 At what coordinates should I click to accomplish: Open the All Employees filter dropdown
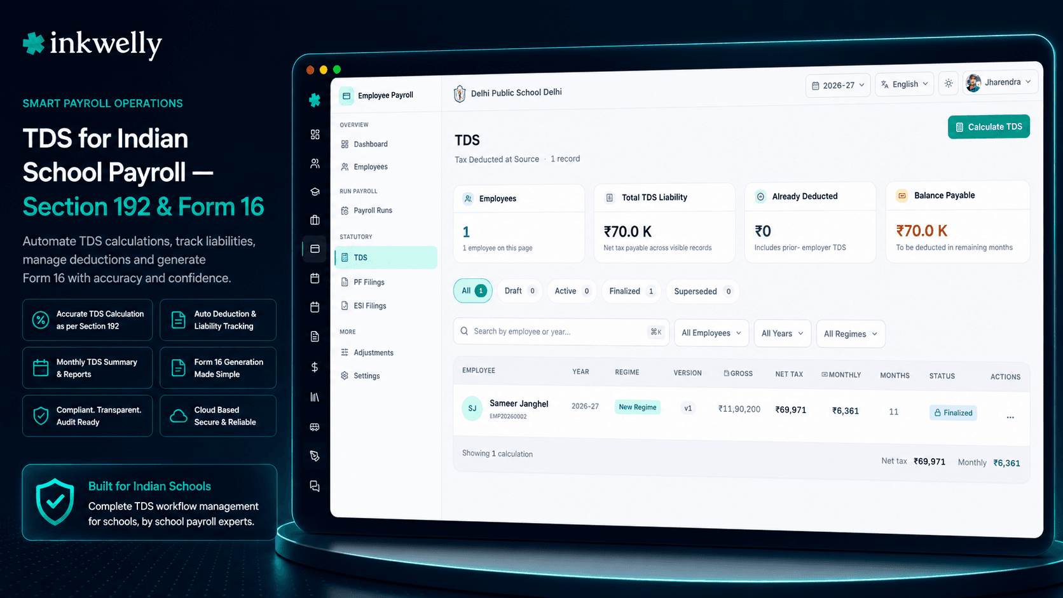pyautogui.click(x=711, y=333)
